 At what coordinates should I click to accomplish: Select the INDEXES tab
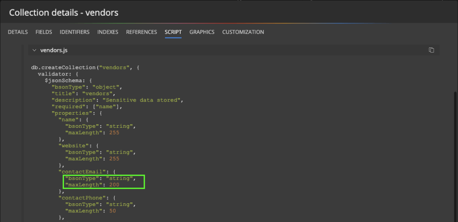pyautogui.click(x=108, y=32)
